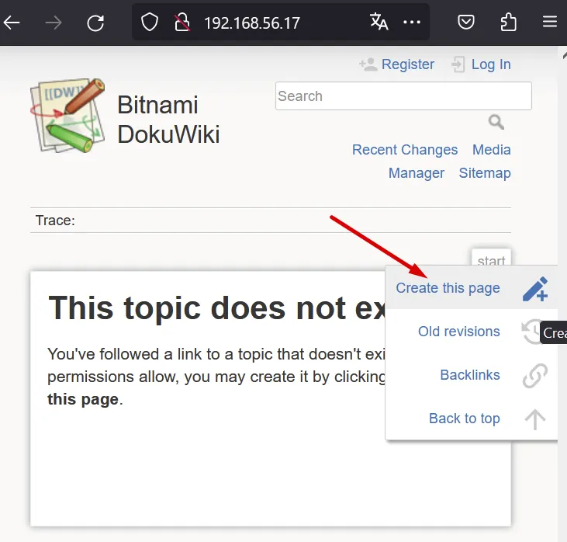
Task: Open the browser translate page icon
Action: click(x=379, y=23)
